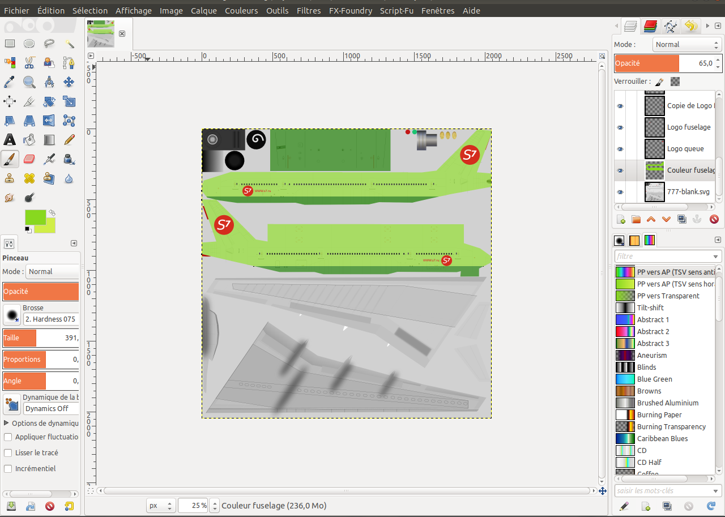The height and width of the screenshot is (517, 725).
Task: Open the Calque menu
Action: point(203,10)
